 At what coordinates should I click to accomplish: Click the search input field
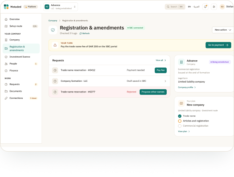(175, 7)
